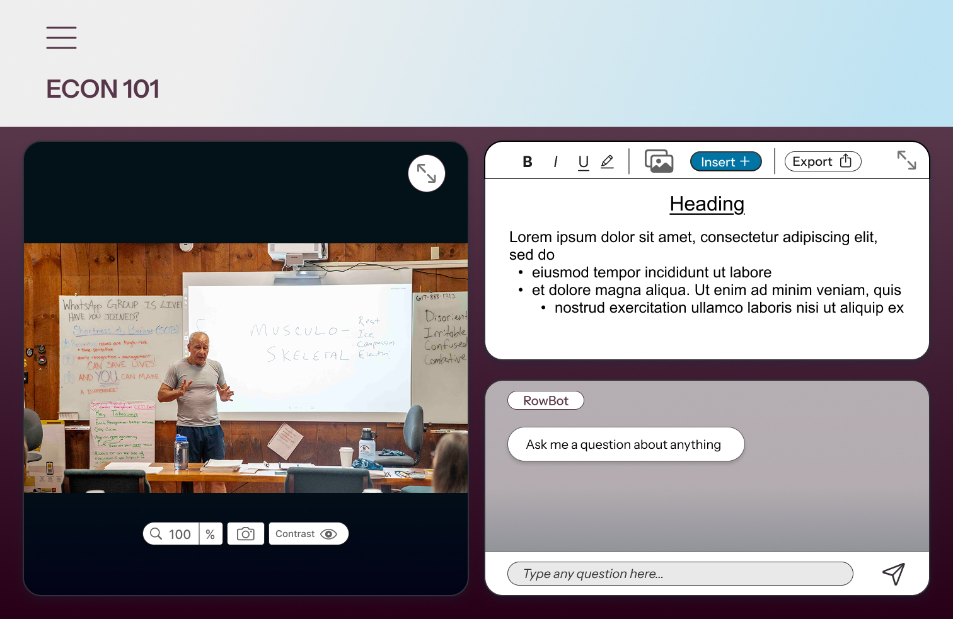Click the percent zoom unit button
The width and height of the screenshot is (953, 619).
tap(211, 534)
